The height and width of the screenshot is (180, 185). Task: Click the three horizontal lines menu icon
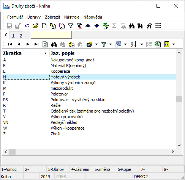coord(158,26)
